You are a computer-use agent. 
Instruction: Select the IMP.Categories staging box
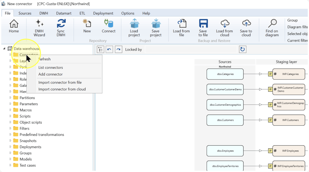tap(289, 74)
